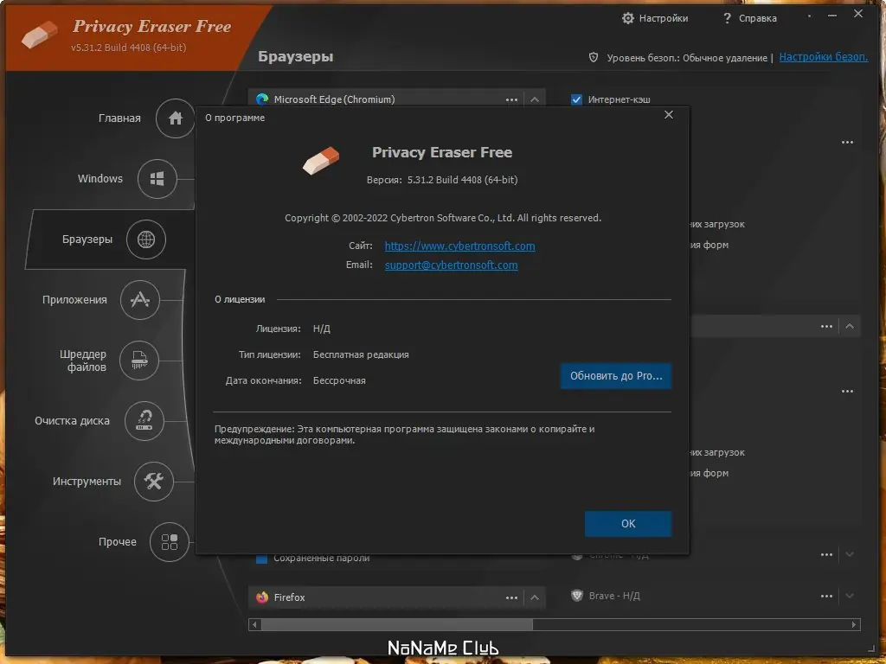886x664 pixels.
Task: Click the Справка question mark icon
Action: tap(727, 18)
